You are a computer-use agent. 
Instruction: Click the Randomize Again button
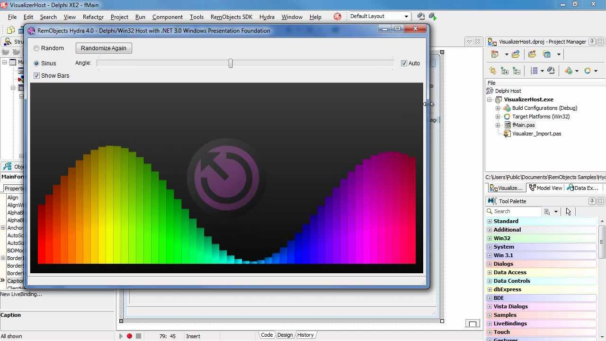(104, 48)
